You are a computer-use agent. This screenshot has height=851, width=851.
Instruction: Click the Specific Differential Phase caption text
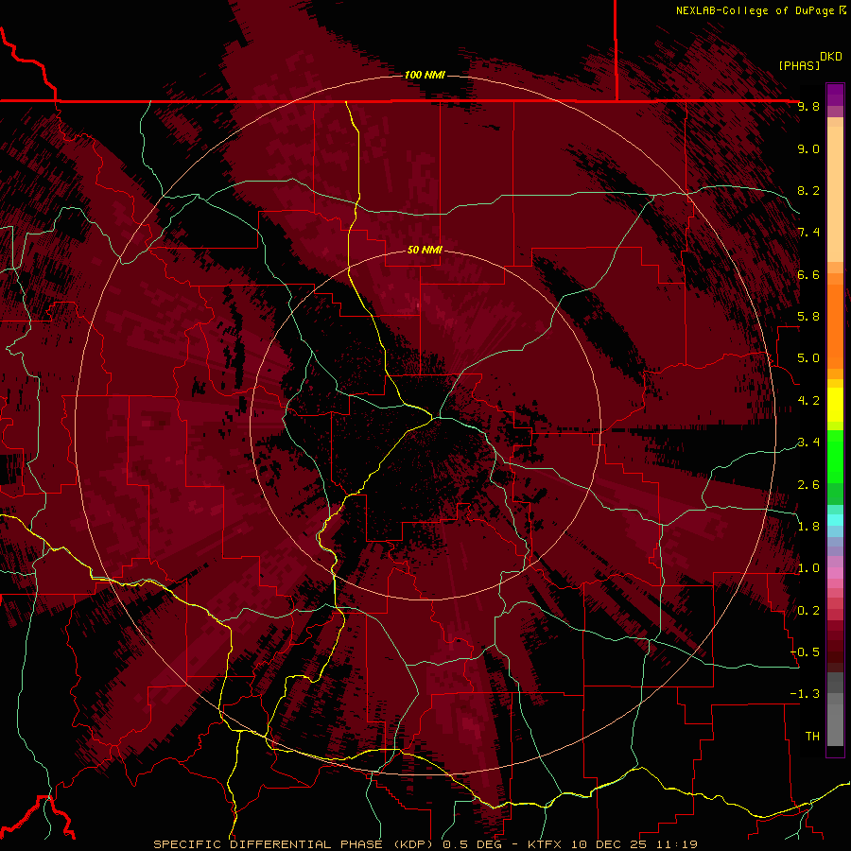click(425, 844)
